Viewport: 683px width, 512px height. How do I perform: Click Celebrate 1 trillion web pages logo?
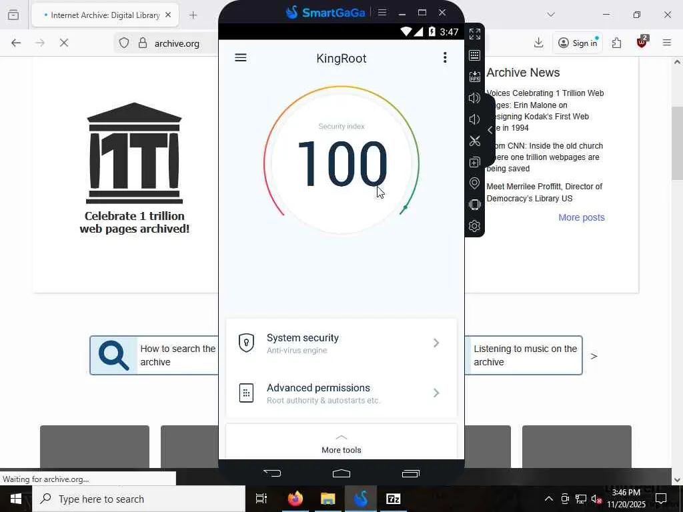[x=135, y=169]
